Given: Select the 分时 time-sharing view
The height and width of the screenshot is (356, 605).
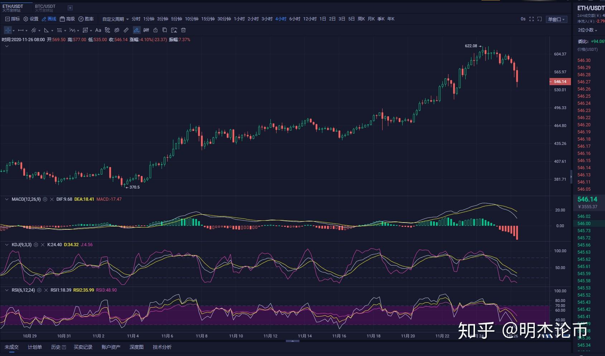Looking at the screenshot, I should pos(136,19).
